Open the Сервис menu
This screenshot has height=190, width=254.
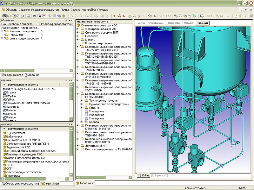75,10
